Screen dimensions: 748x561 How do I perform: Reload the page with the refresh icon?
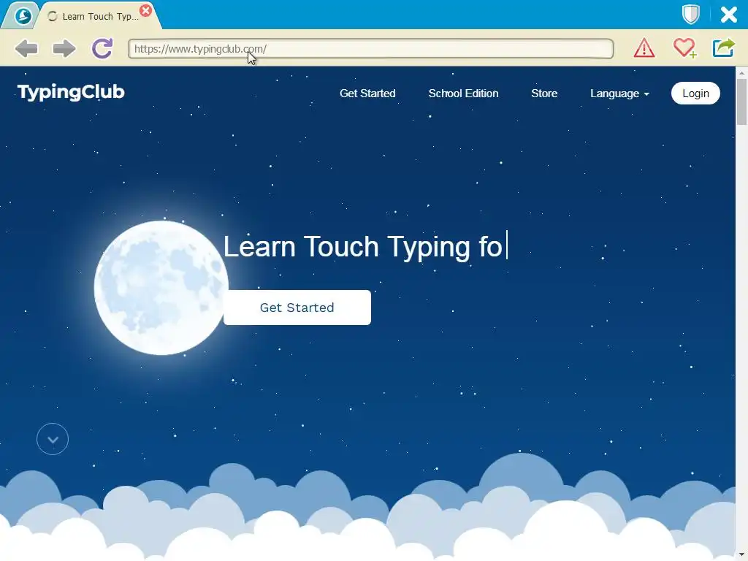pyautogui.click(x=102, y=48)
